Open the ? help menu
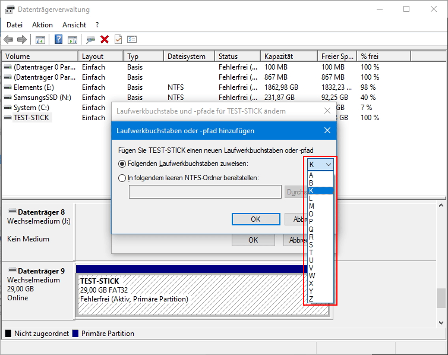 pyautogui.click(x=97, y=25)
